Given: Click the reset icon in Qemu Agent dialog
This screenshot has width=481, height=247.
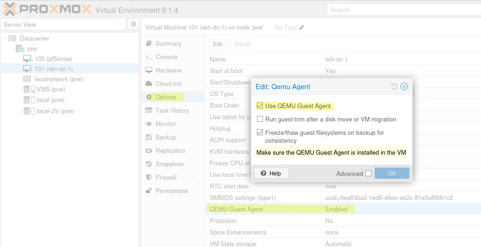Looking at the screenshot, I should [394, 86].
